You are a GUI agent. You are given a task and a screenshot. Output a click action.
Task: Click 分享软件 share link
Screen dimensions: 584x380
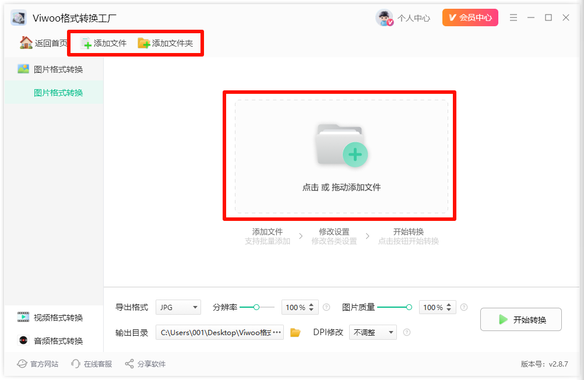(x=145, y=364)
